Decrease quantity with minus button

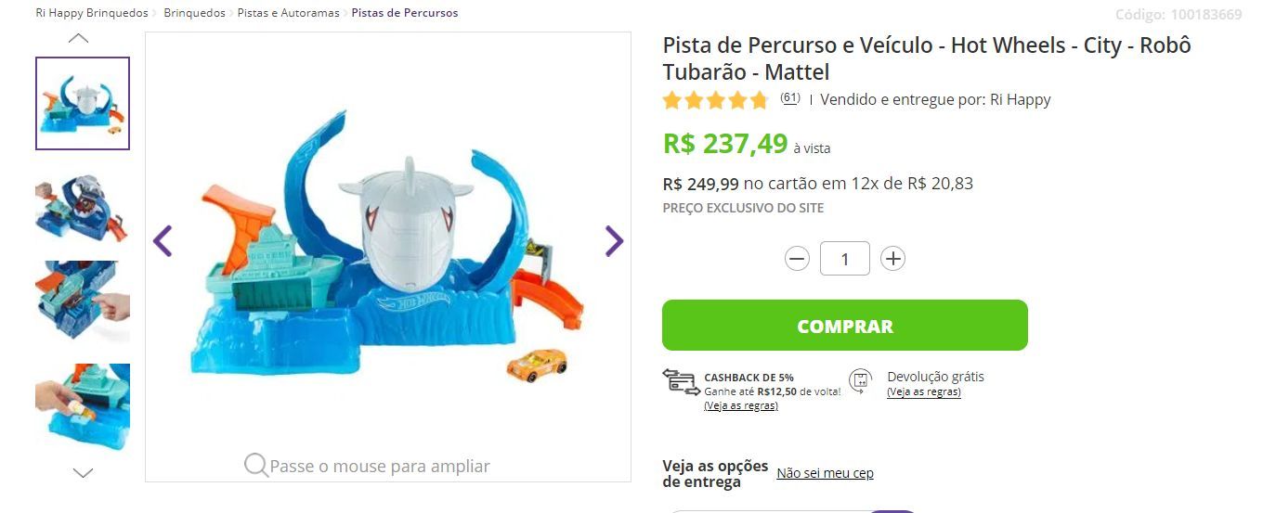[797, 259]
